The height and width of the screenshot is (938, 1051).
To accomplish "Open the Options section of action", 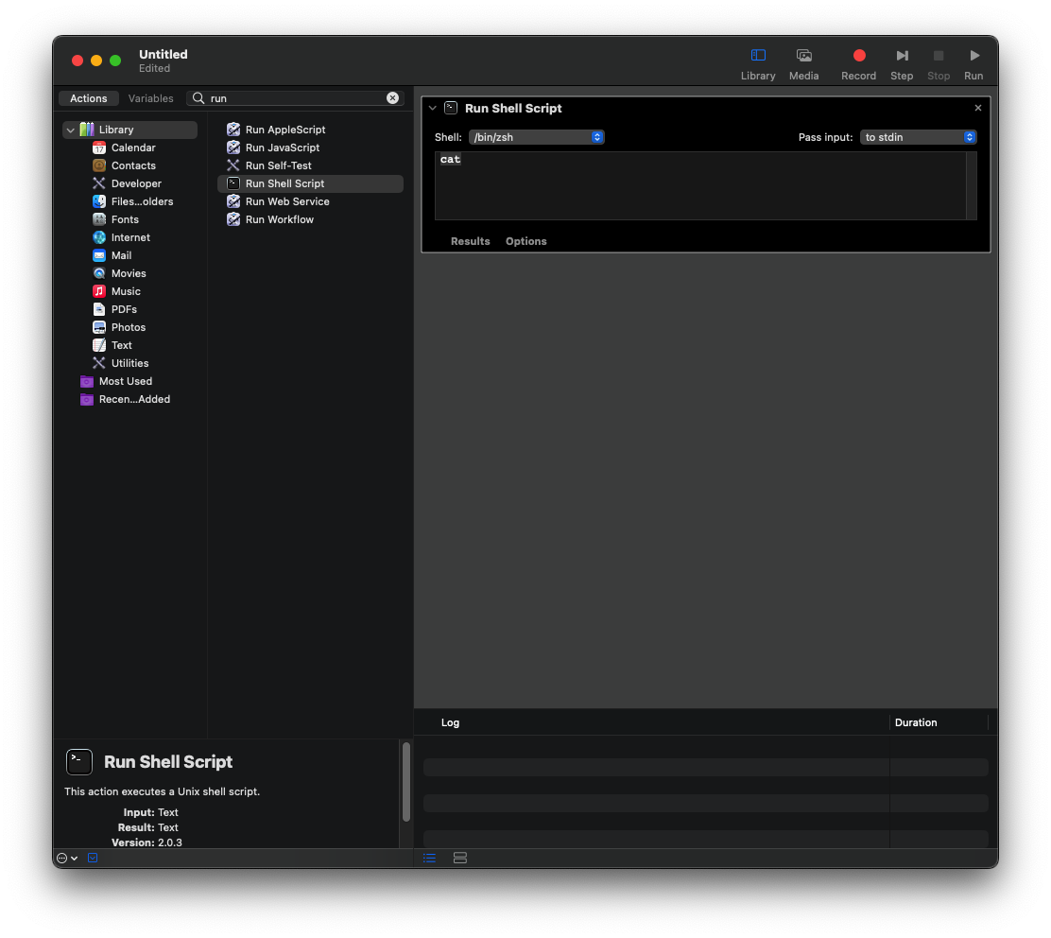I will click(525, 241).
